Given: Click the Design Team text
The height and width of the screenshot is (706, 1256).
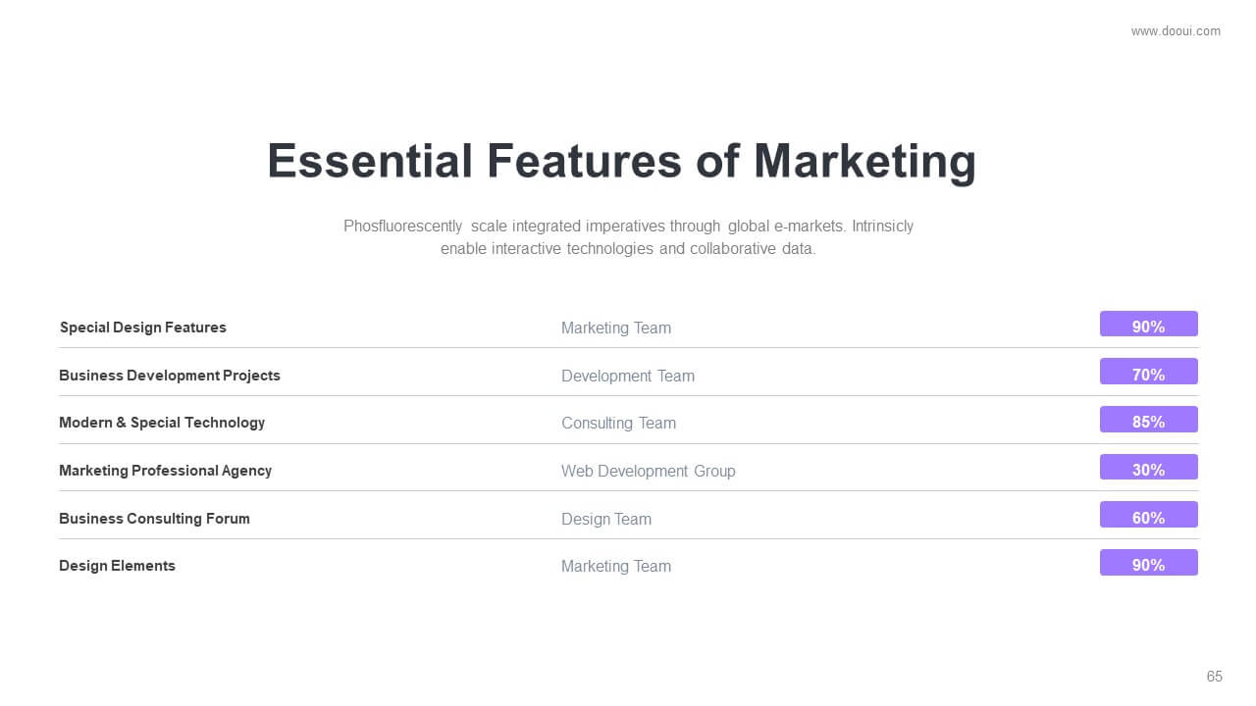Looking at the screenshot, I should 606,520.
